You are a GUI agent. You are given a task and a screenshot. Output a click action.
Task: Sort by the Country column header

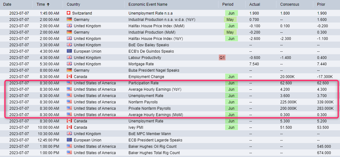73,4
